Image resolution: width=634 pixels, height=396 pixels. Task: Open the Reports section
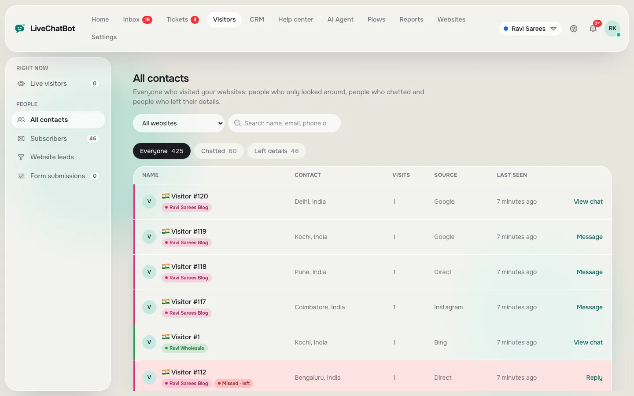click(x=411, y=19)
